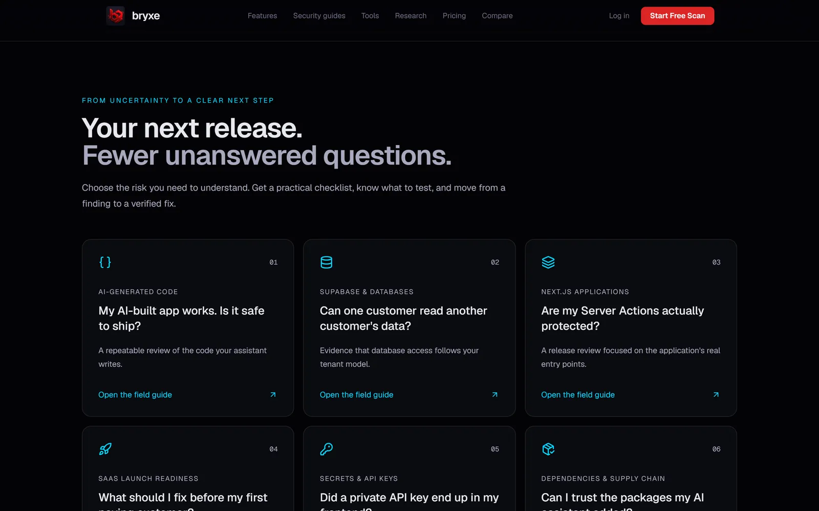
Task: Click heading 'Can one customer read another customer's data?'
Action: (403, 318)
